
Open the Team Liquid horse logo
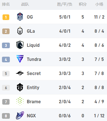pos(20,45)
